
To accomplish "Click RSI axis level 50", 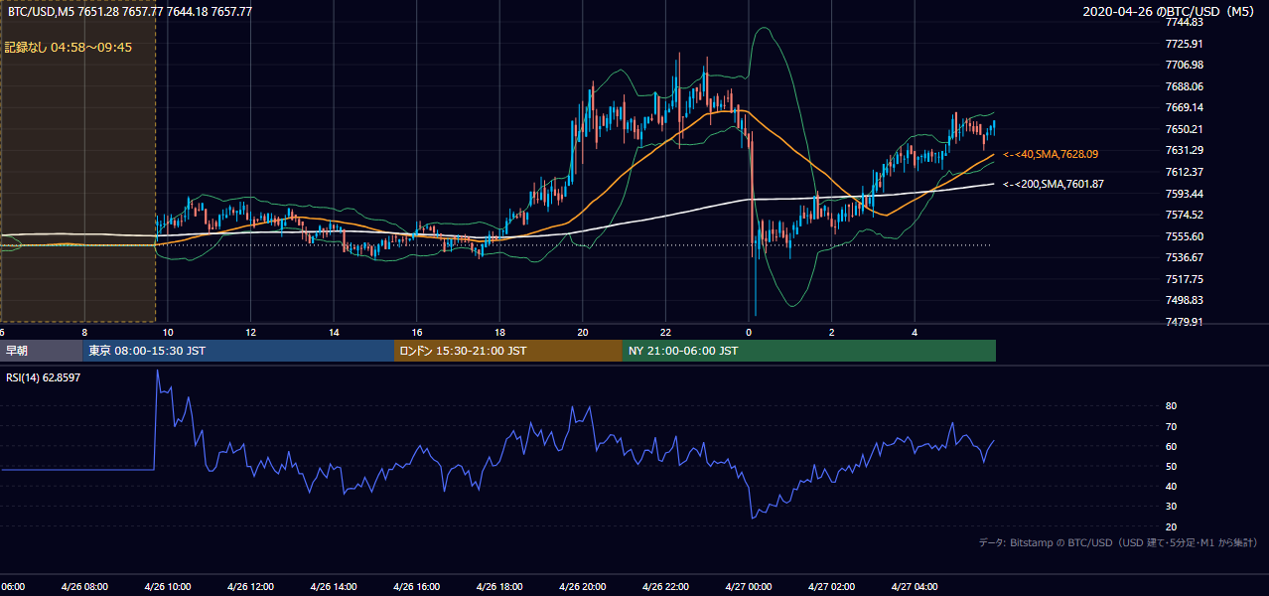I will (1171, 466).
